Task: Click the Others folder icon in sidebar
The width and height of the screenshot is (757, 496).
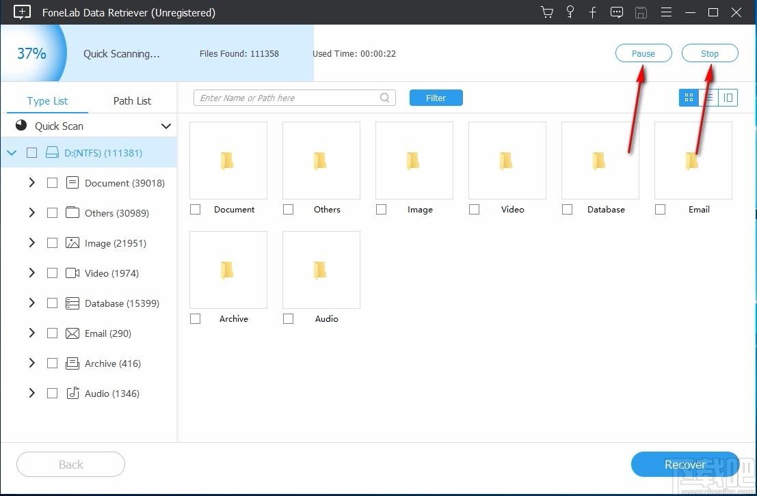Action: 72,212
